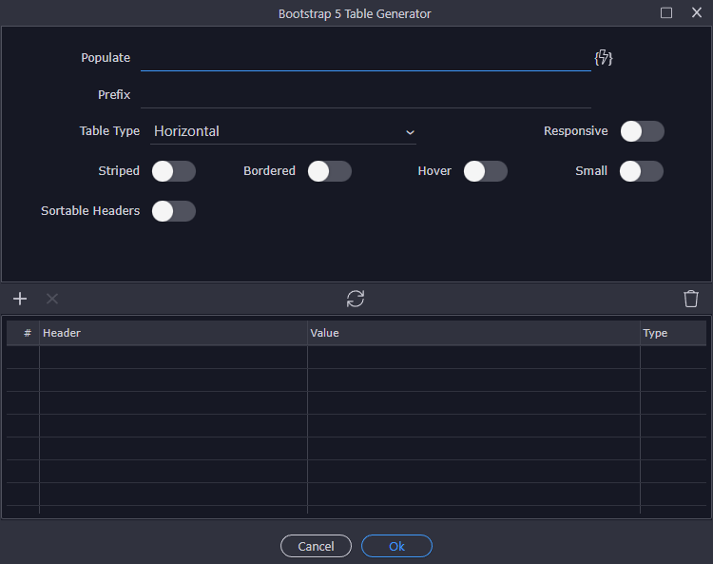Enable Sortable Headers toggle
This screenshot has height=564, width=713.
click(x=174, y=211)
